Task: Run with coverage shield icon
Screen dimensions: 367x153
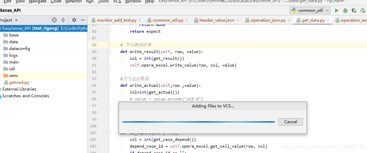Action: 354,10
